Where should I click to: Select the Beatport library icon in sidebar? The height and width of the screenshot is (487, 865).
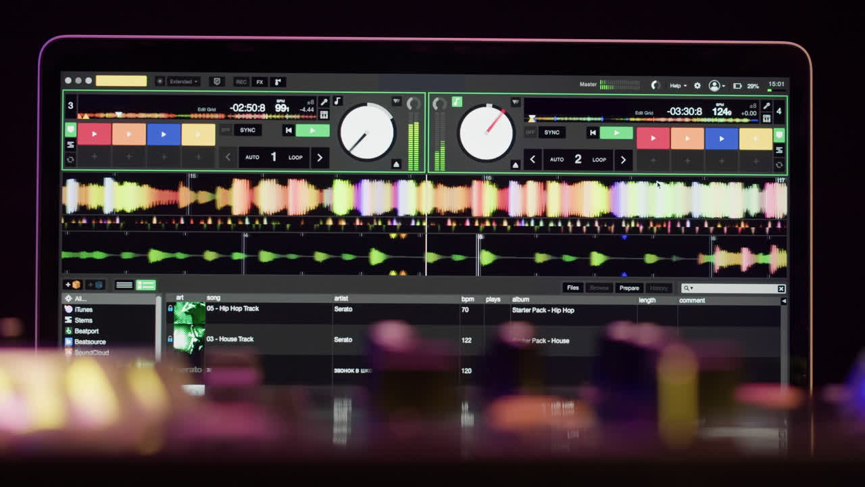coord(68,331)
